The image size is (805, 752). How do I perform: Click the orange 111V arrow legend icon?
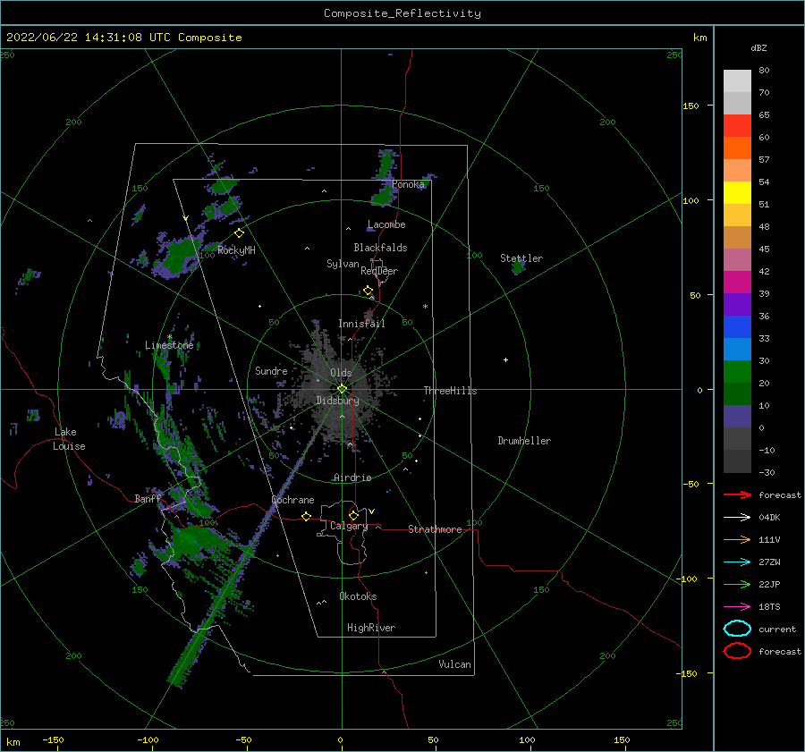[737, 539]
